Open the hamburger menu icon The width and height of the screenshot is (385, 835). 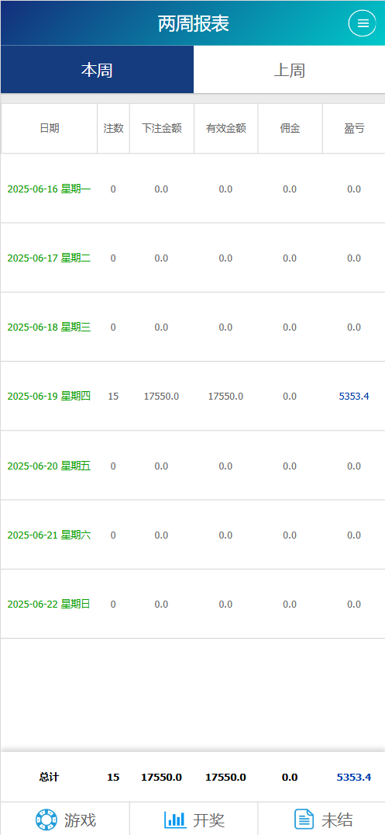(x=363, y=23)
